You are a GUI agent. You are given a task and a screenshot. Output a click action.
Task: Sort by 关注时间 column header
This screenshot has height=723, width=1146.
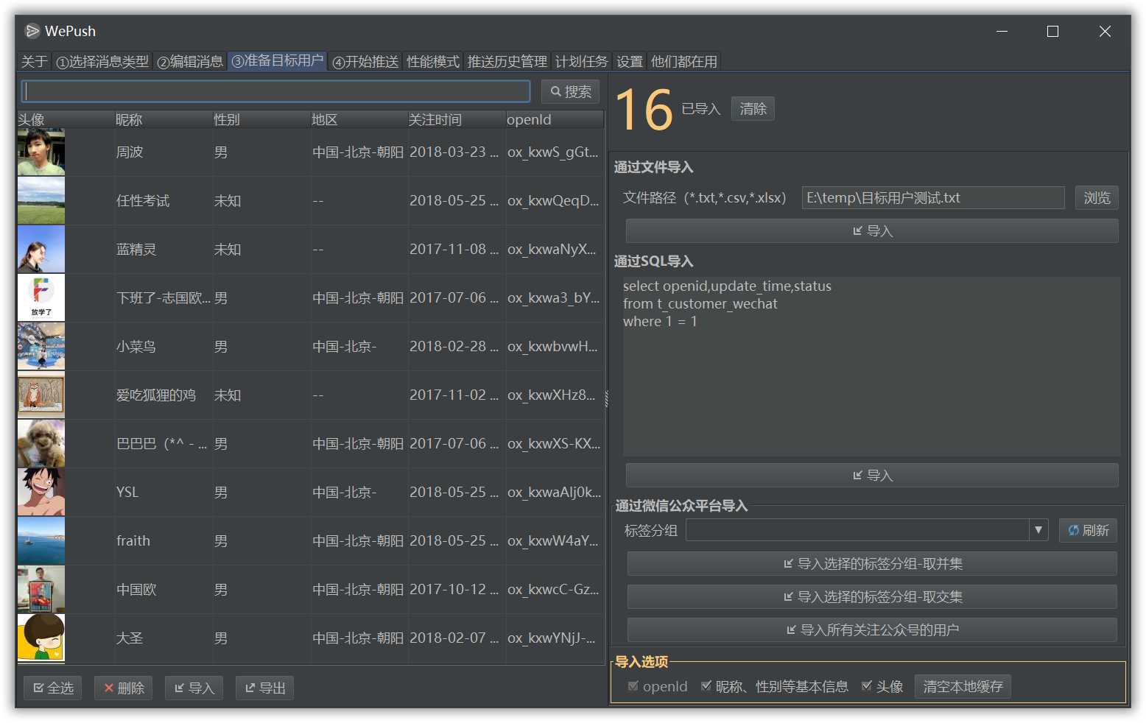point(457,119)
